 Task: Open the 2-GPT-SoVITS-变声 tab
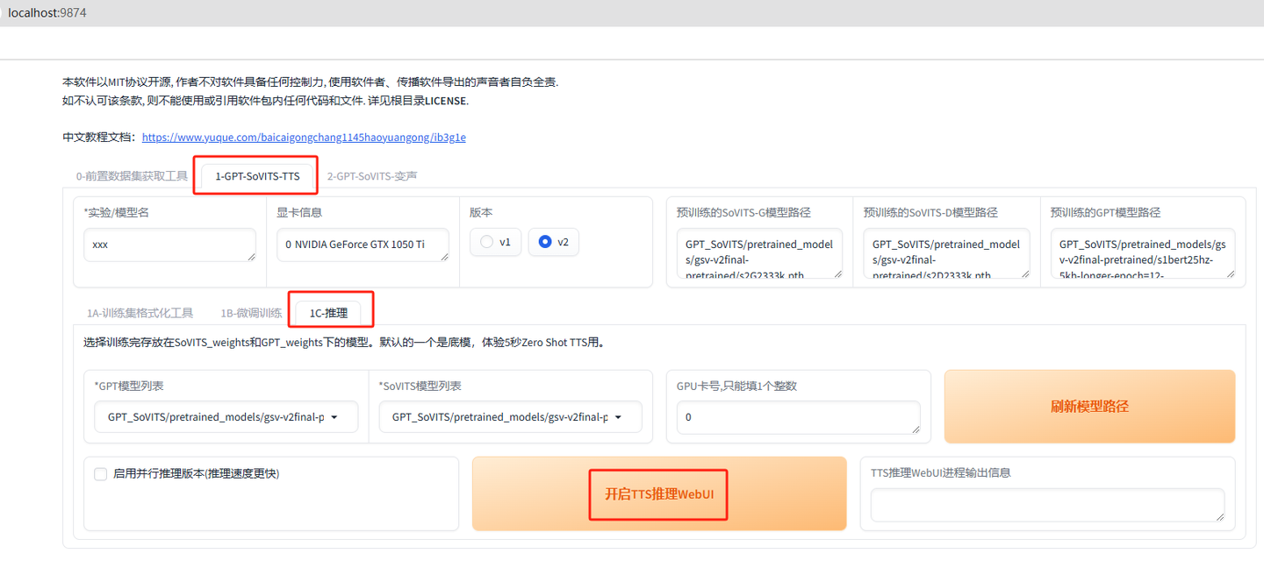point(372,175)
